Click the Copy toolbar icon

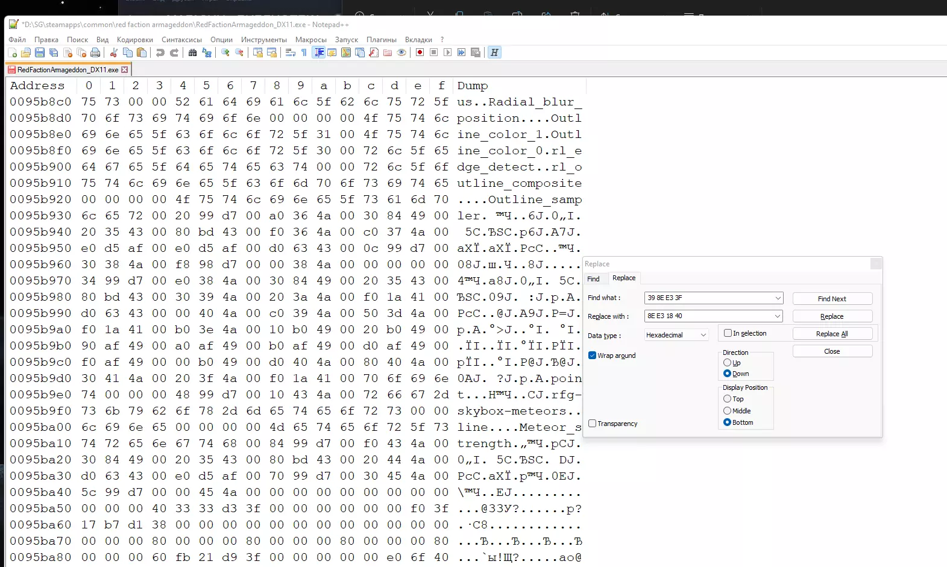pos(127,52)
